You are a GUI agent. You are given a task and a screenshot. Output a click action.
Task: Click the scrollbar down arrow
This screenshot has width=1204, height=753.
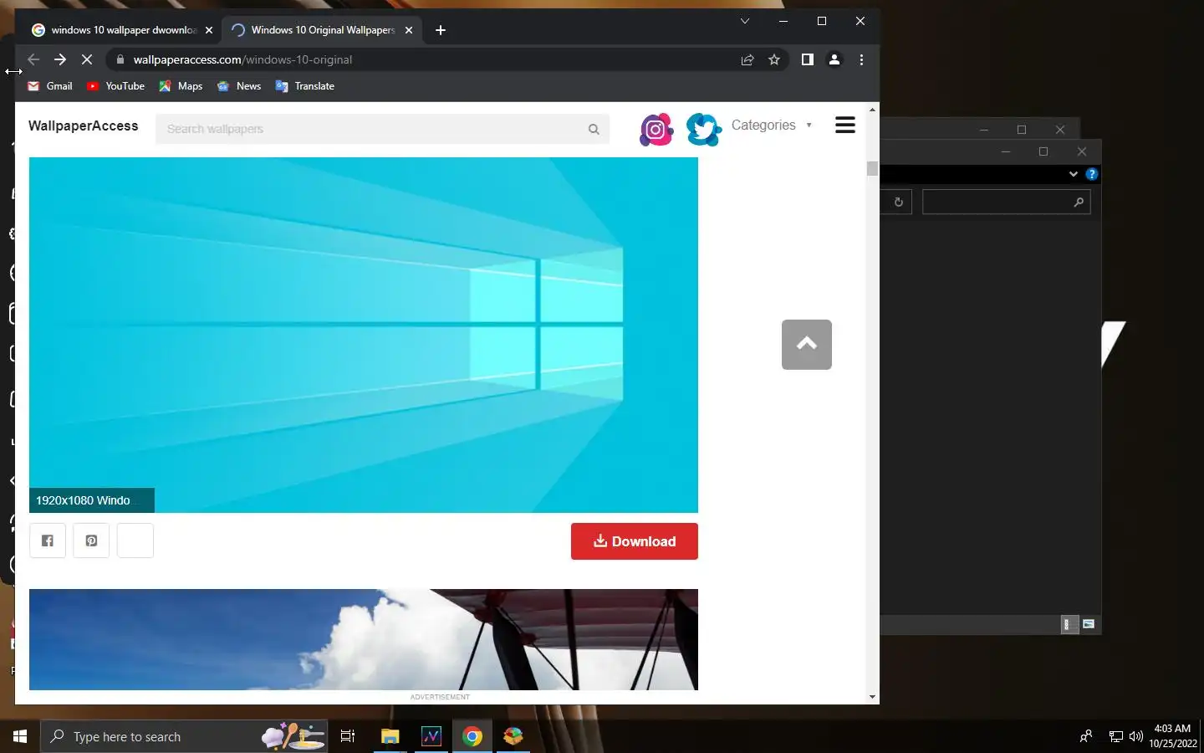coord(872,697)
